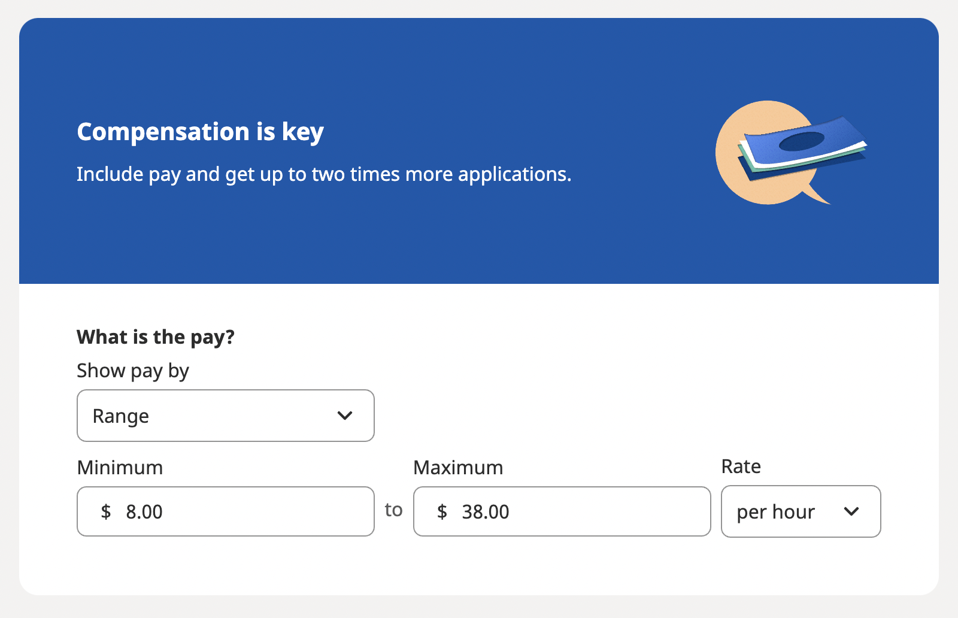Focus the Maximum pay input field
The height and width of the screenshot is (618, 958).
[562, 511]
